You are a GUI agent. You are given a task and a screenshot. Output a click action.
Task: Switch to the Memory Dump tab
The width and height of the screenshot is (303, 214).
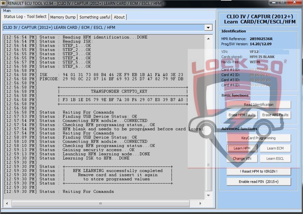click(63, 17)
